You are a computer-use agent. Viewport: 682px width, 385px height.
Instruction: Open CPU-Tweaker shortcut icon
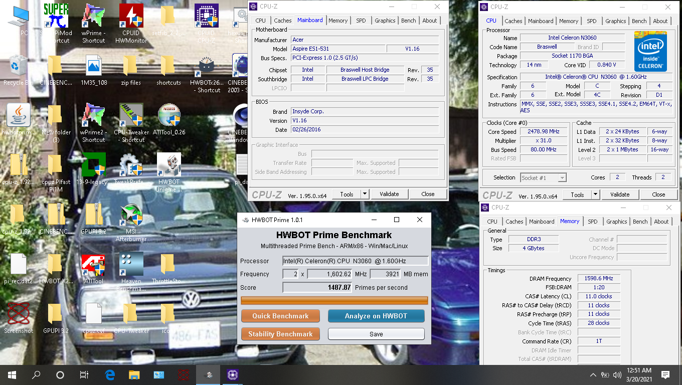(131, 122)
